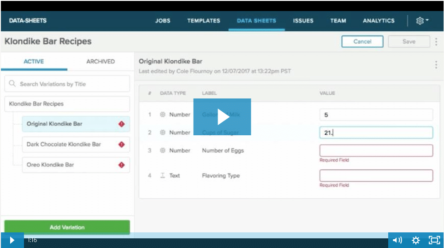Click the play button in the video control bar
Image resolution: width=444 pixels, height=248 pixels.
pyautogui.click(x=12, y=240)
